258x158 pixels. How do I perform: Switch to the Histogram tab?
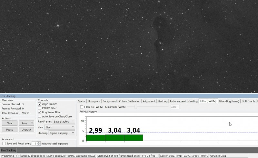coord(94,101)
